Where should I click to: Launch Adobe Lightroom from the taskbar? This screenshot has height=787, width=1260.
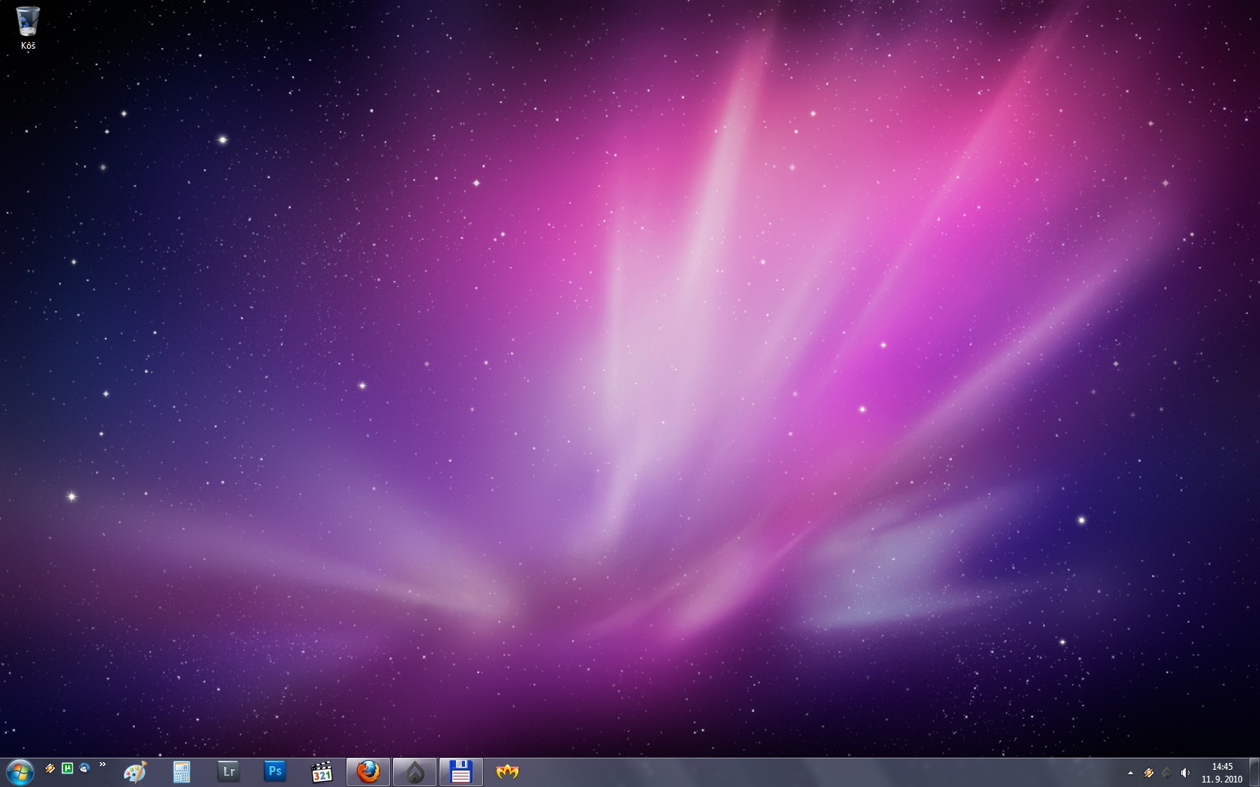[229, 772]
